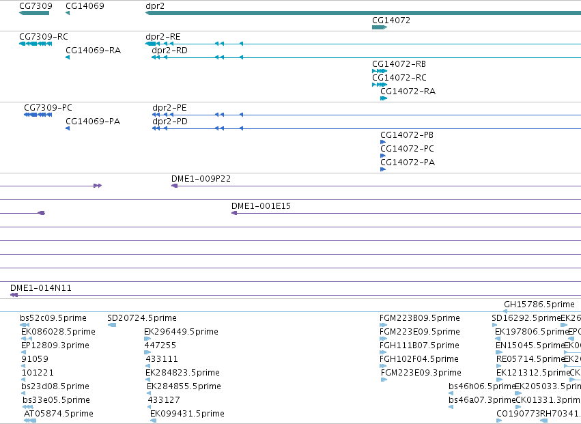
Task: Select EST label bs52c09.5prime
Action: (x=53, y=318)
